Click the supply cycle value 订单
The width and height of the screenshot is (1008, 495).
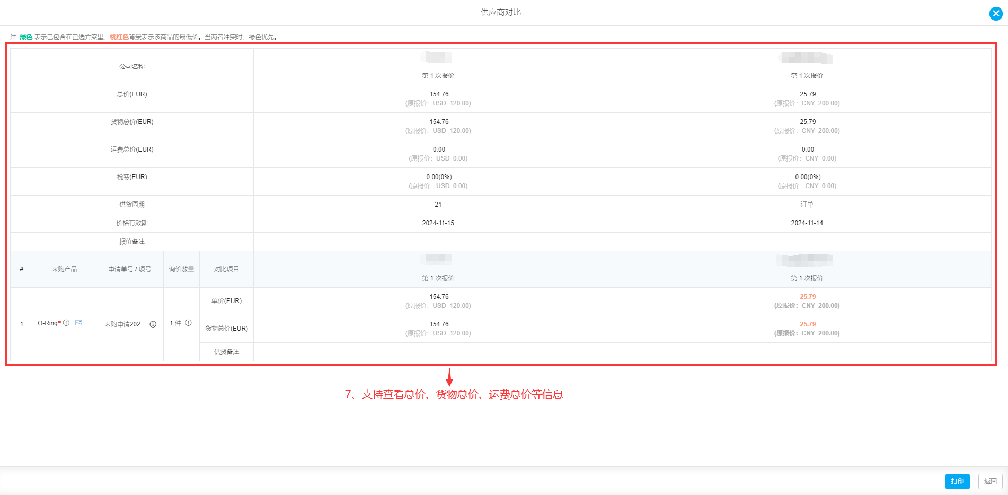pos(807,205)
